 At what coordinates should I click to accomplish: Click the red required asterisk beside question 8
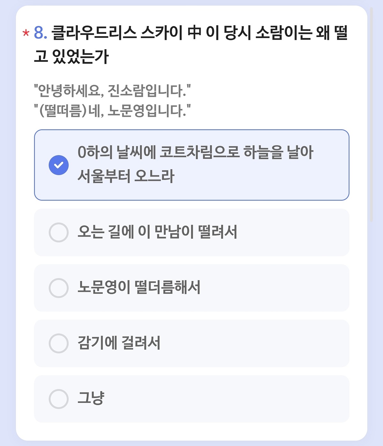point(26,33)
